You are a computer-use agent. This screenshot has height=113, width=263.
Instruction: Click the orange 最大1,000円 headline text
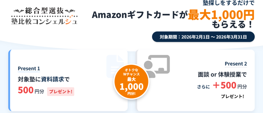pyautogui.click(x=221, y=16)
